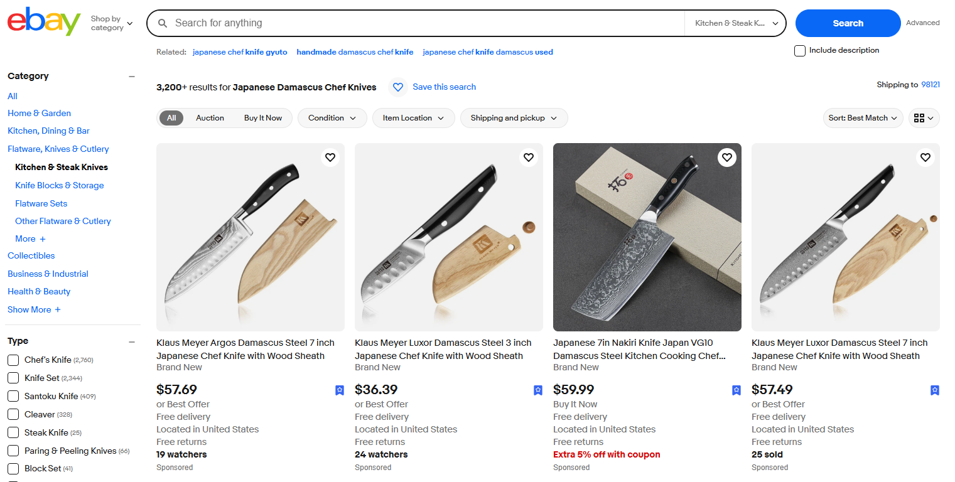Expand the Condition filter dropdown
The image size is (955, 482).
pyautogui.click(x=332, y=118)
